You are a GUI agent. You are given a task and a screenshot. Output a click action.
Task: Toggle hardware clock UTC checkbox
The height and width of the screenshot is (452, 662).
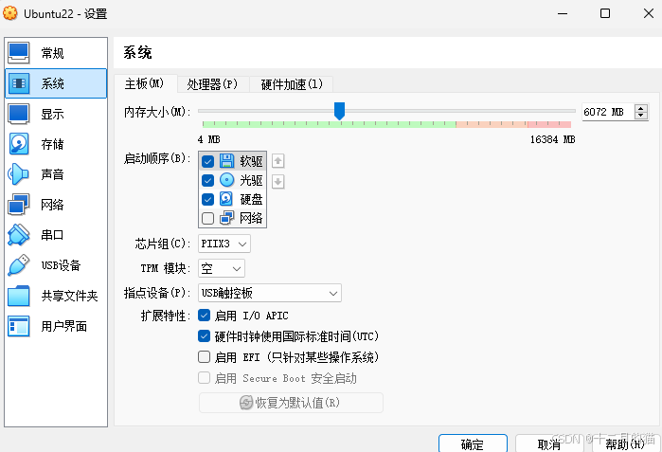click(204, 336)
